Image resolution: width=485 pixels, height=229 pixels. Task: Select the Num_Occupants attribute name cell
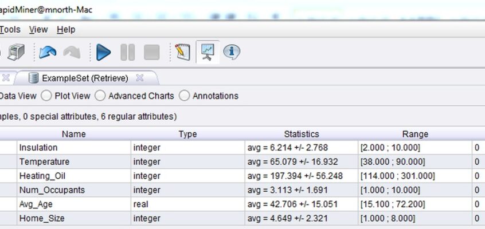pyautogui.click(x=73, y=190)
